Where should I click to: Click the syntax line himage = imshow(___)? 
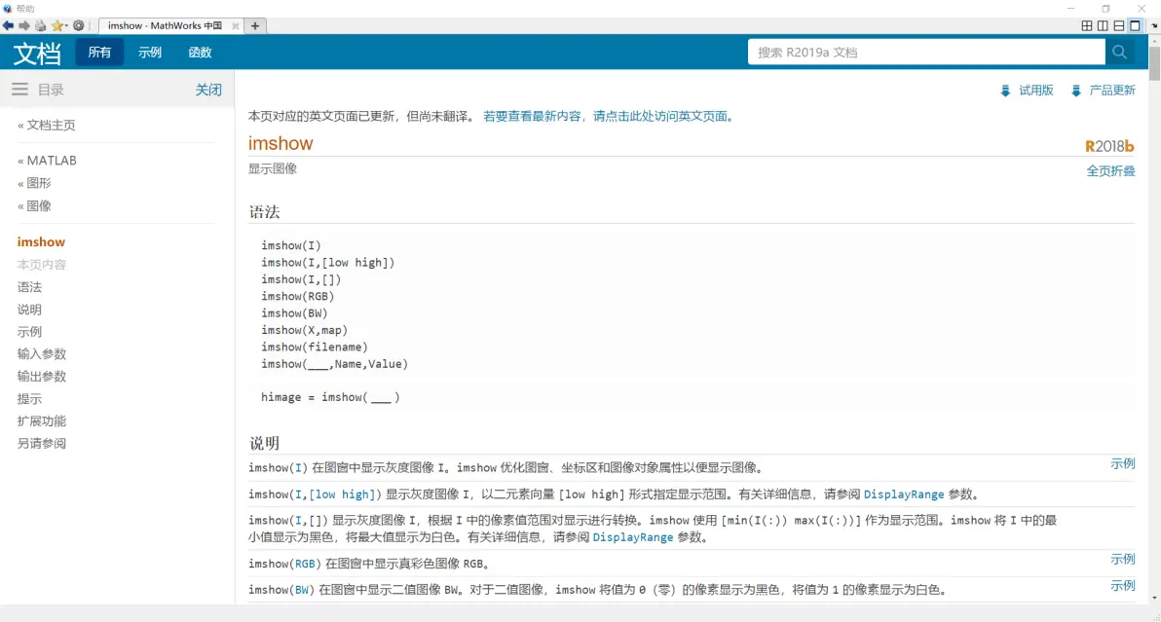pos(330,398)
